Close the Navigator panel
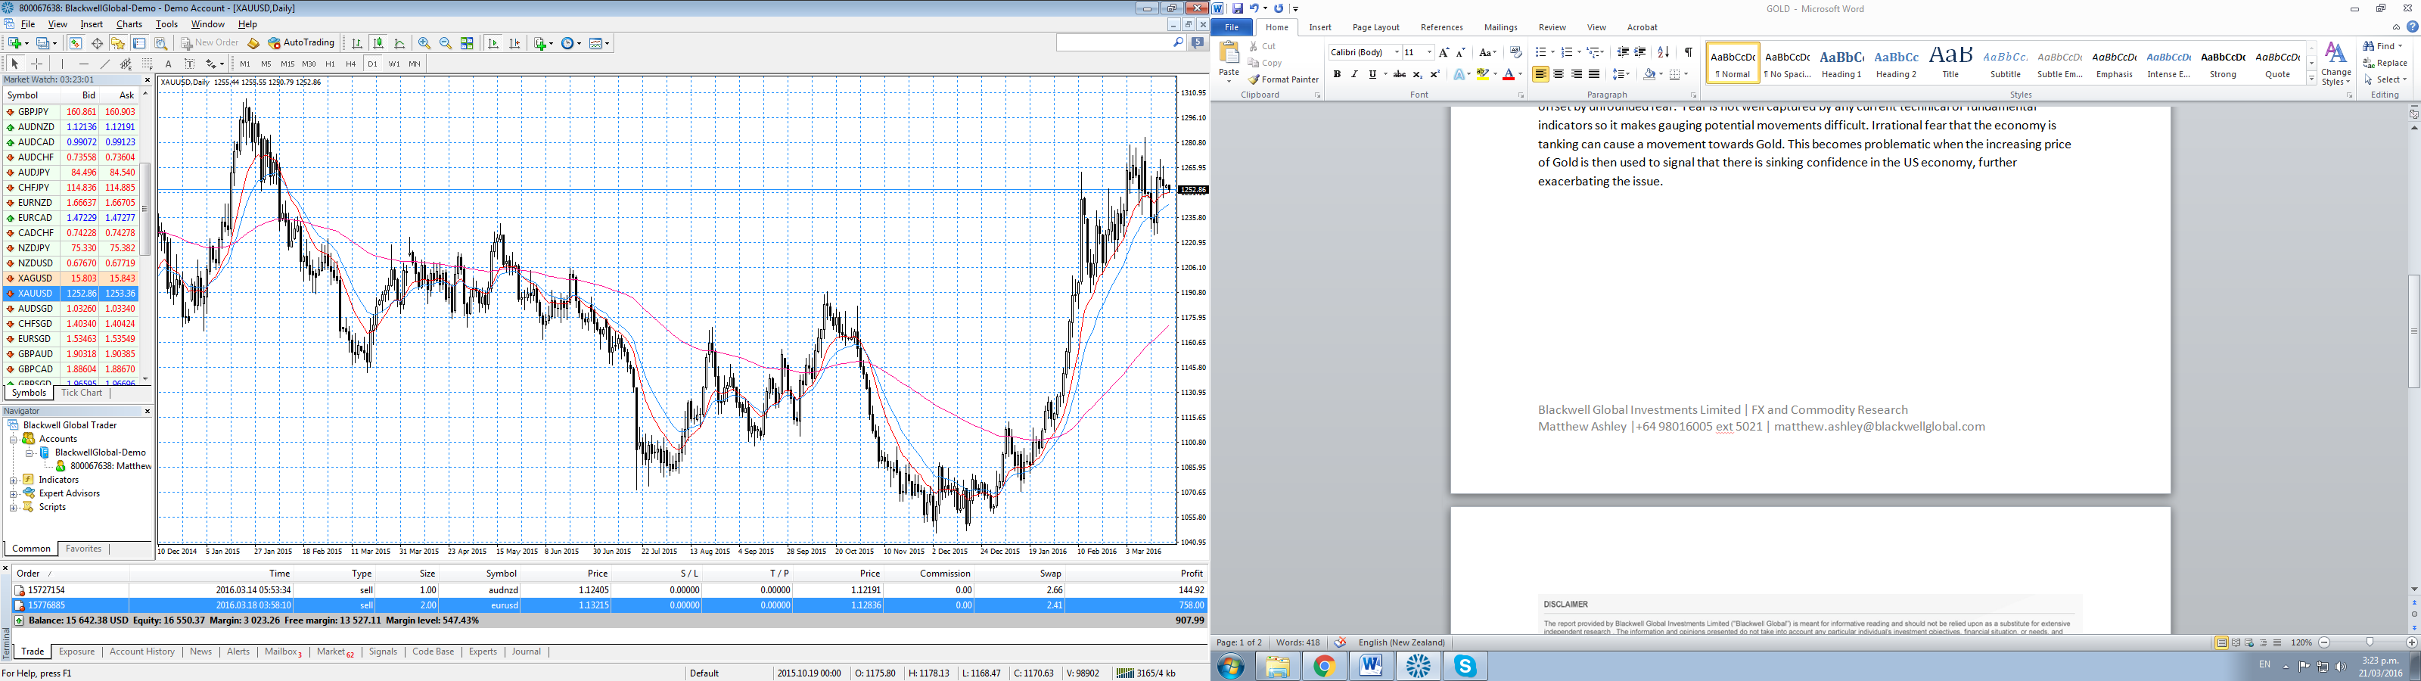 click(x=147, y=411)
